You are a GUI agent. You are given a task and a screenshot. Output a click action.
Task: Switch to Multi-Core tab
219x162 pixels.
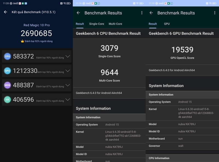pos(115,24)
